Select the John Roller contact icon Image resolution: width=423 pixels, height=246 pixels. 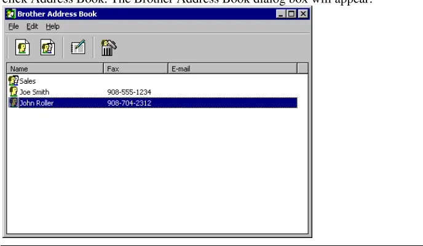(14, 103)
